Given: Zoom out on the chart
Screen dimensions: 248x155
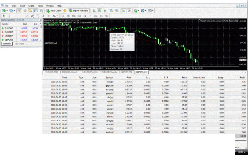Looking at the screenshot, I should (x=117, y=11).
